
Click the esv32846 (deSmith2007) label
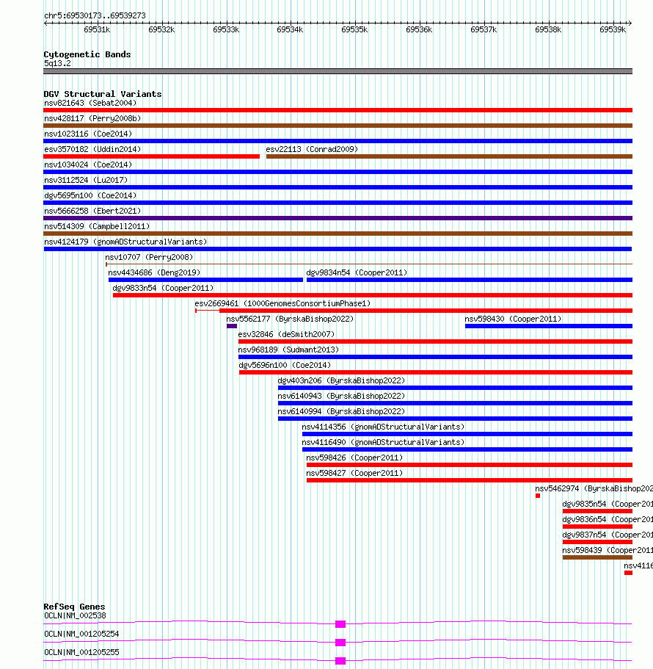click(x=286, y=334)
